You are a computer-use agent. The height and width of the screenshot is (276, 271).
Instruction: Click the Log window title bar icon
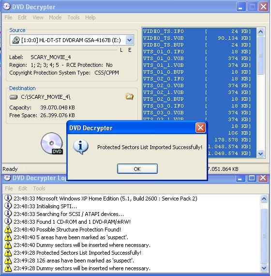[7, 178]
